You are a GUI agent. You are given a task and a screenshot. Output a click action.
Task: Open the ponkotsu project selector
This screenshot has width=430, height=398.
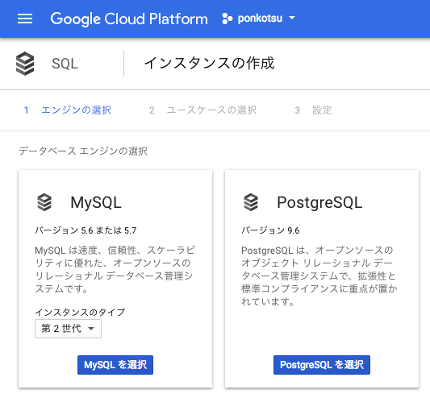(x=259, y=19)
